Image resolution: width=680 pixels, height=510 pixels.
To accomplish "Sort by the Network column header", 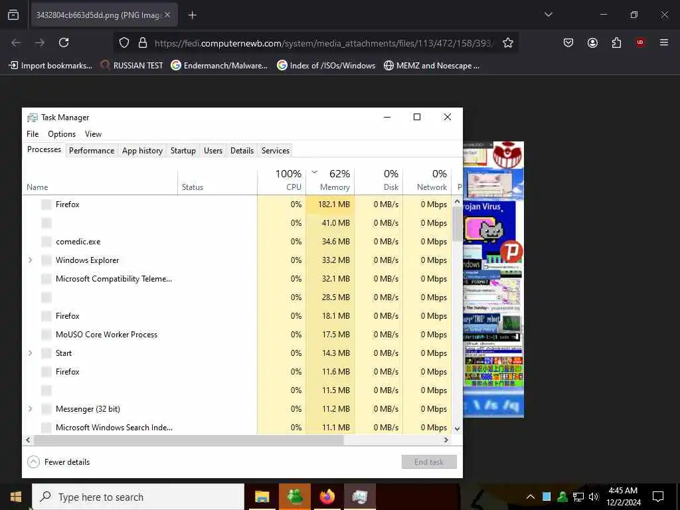I will (x=427, y=181).
